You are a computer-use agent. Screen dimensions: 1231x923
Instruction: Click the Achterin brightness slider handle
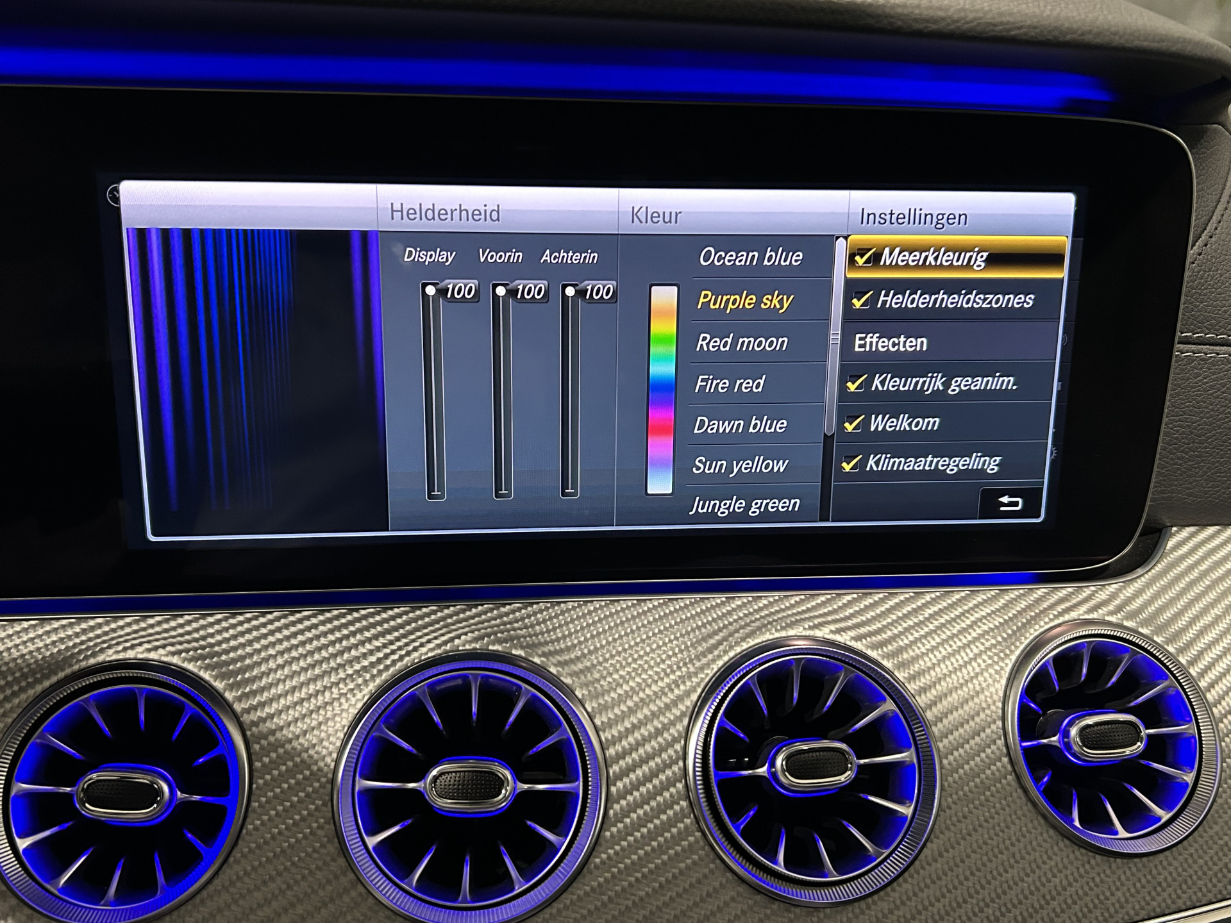coord(570,292)
